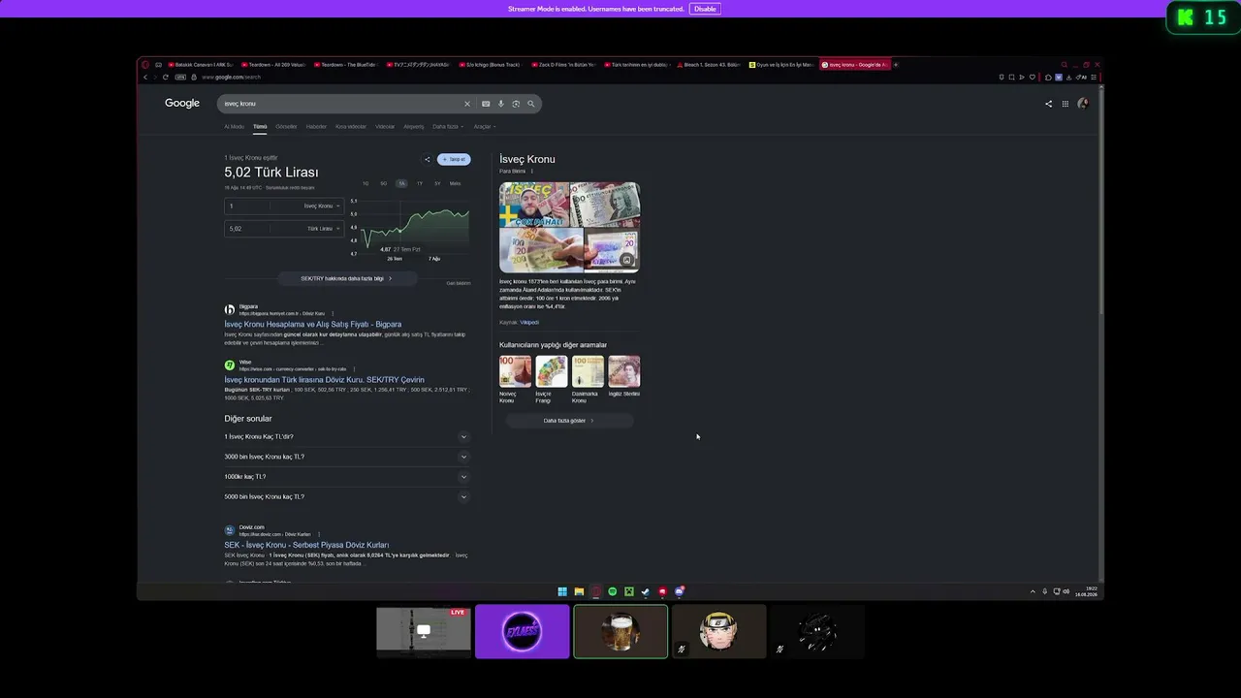Image resolution: width=1241 pixels, height=698 pixels.
Task: Select the 1A chart range
Action: pos(401,183)
